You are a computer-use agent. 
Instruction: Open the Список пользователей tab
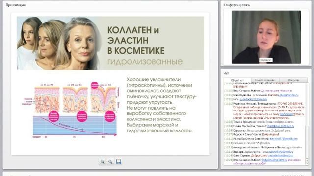[265, 80]
